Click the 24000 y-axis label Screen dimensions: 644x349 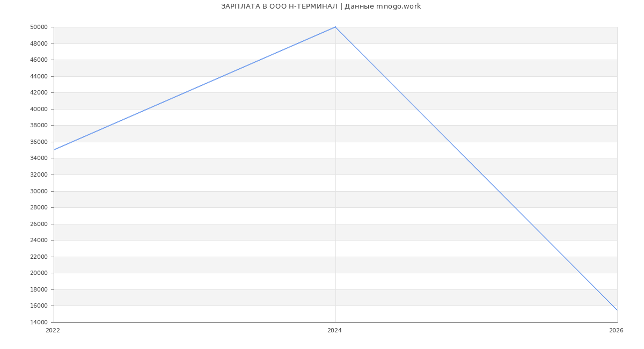(x=39, y=240)
